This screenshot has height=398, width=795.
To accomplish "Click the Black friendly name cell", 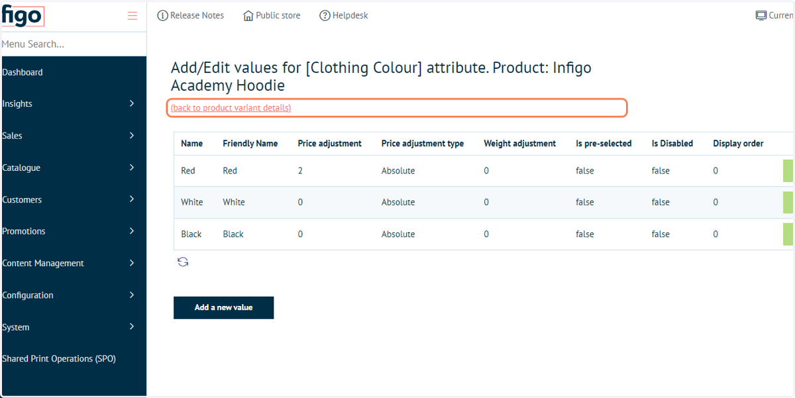I will [x=233, y=234].
